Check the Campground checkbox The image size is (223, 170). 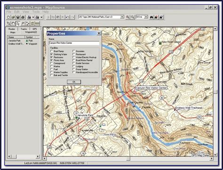(52, 63)
